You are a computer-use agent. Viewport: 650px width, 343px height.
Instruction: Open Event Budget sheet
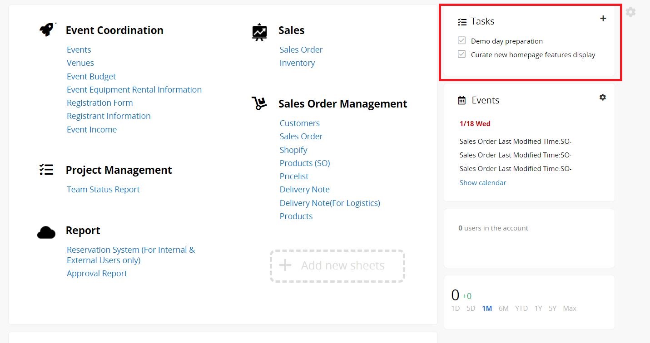91,77
